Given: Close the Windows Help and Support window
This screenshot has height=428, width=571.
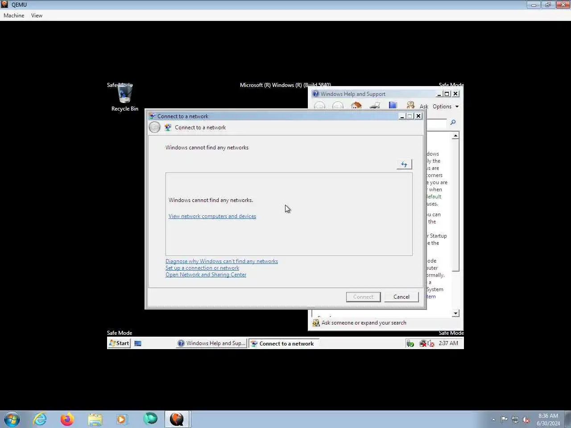Looking at the screenshot, I should 455,94.
